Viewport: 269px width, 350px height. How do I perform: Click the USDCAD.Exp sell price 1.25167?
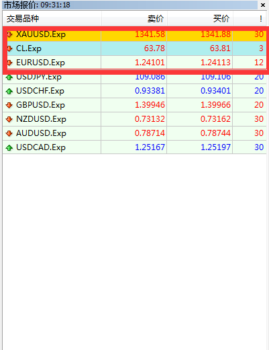coord(150,147)
